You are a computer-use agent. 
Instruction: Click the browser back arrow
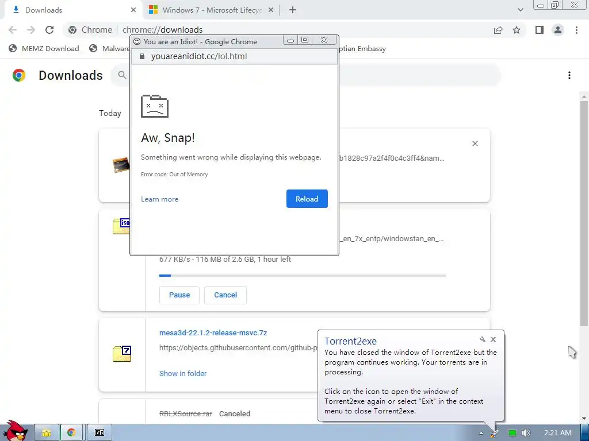(13, 30)
